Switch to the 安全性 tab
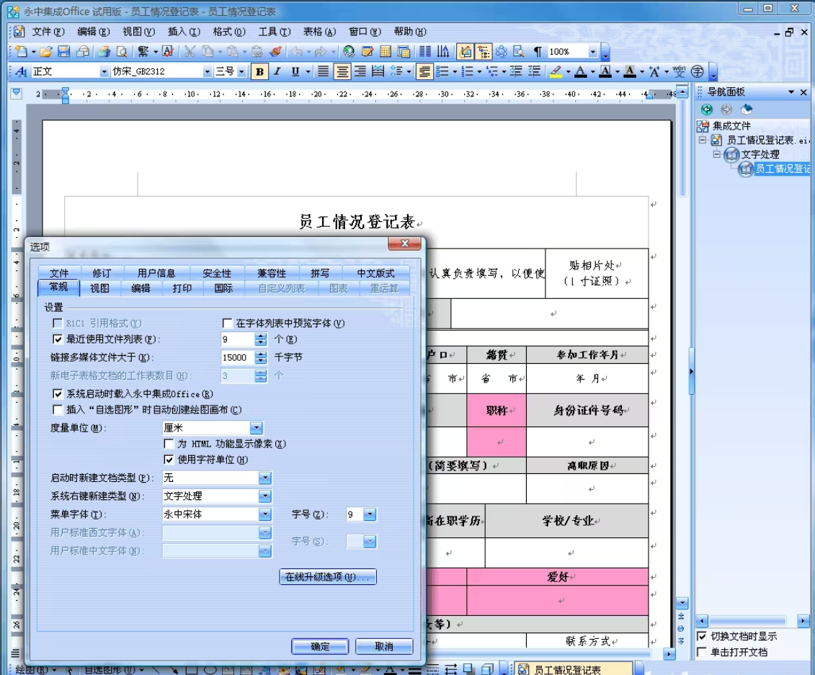The width and height of the screenshot is (815, 675). pyautogui.click(x=217, y=273)
